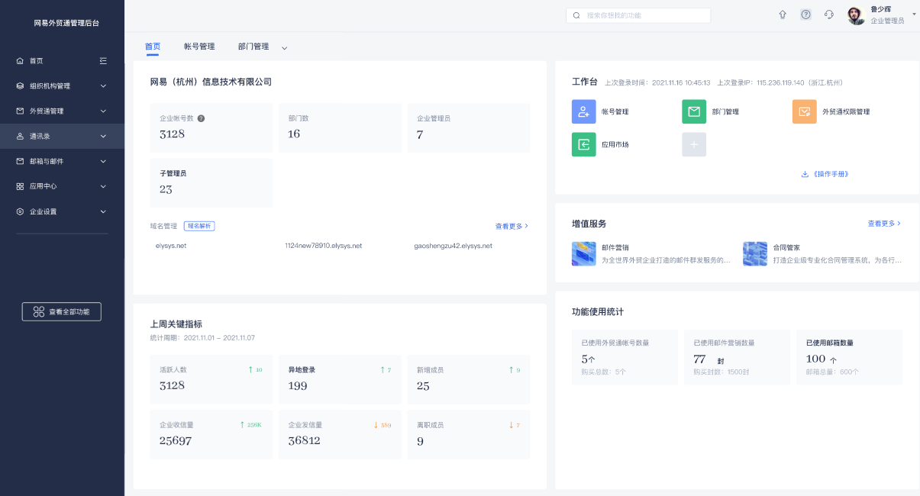Screen dimensions: 920x496
Task: Click the function search input field
Action: (x=645, y=15)
